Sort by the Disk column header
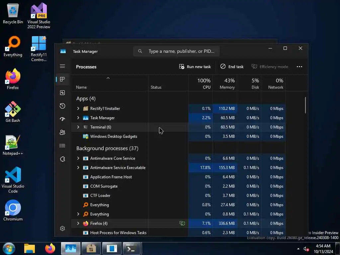Screen dimensions: 340x255 coord(249,84)
